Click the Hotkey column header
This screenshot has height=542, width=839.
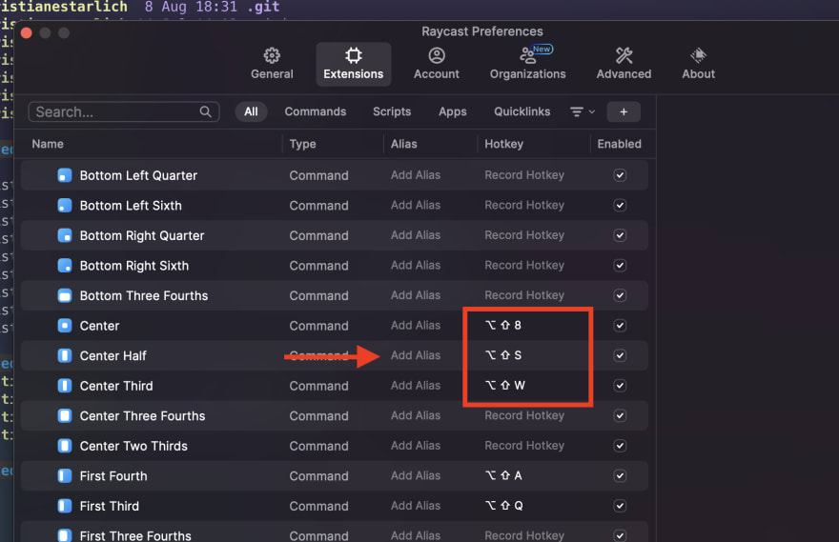pyautogui.click(x=503, y=144)
